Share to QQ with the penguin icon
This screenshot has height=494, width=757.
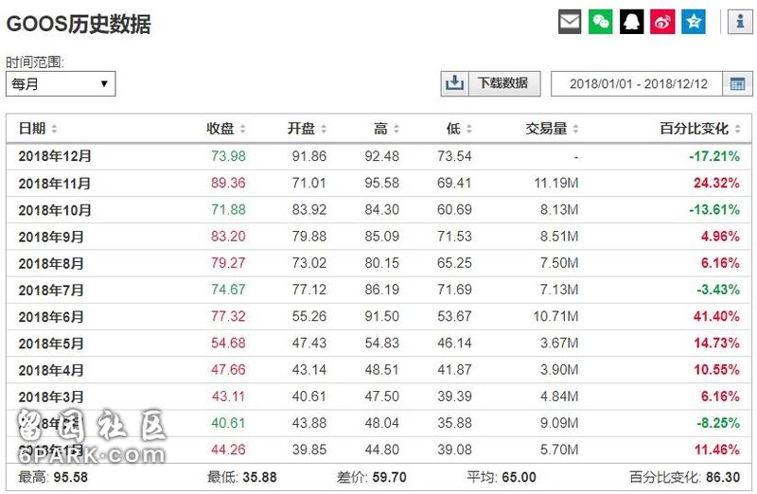click(x=631, y=22)
